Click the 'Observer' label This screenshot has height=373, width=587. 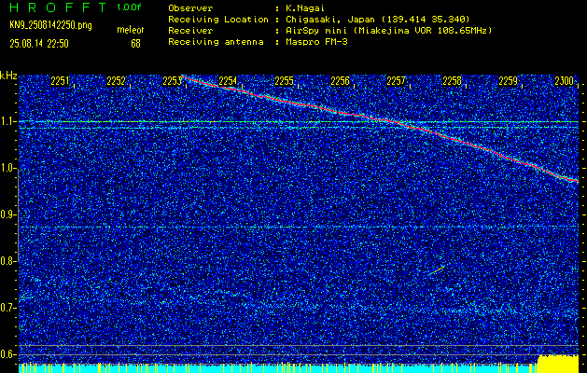pos(190,8)
